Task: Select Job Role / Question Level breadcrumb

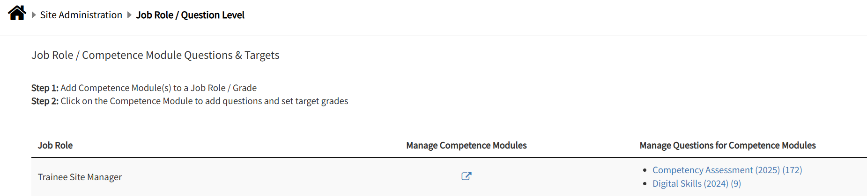Action: [190, 15]
